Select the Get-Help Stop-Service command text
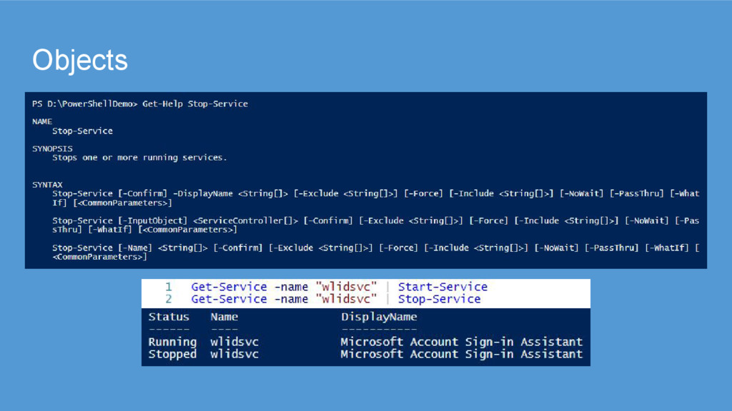Viewport: 732px width, 411px height. coord(195,104)
